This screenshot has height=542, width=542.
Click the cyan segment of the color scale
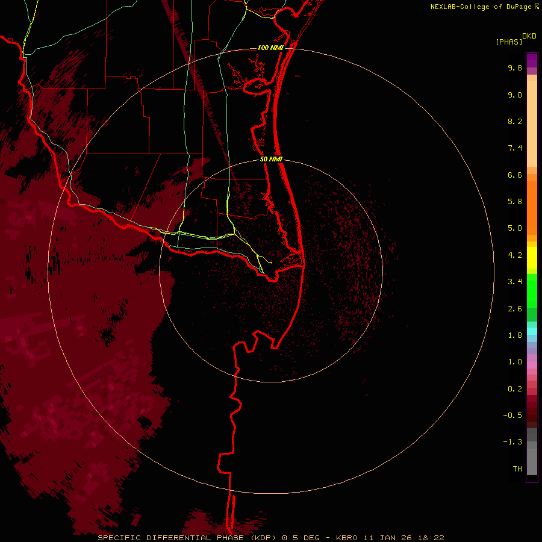point(532,331)
